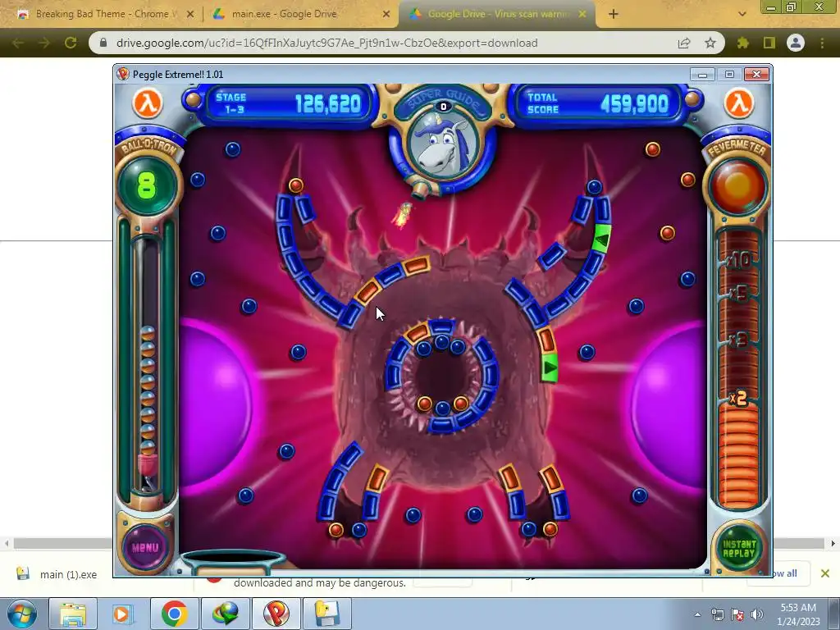The image size is (840, 630).
Task: Click the x2 fevermeter multiplier
Action: tap(738, 398)
